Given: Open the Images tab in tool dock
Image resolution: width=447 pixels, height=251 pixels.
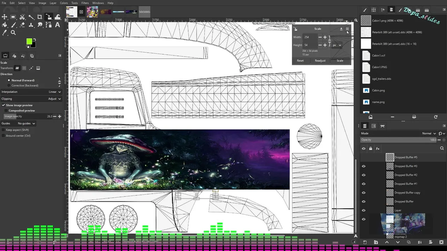Looking at the screenshot, I should point(32,56).
